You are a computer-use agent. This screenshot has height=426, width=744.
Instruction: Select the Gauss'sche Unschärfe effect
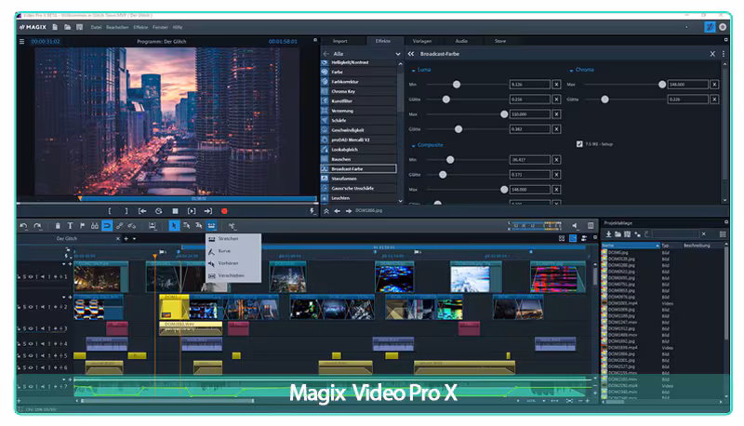(x=359, y=188)
